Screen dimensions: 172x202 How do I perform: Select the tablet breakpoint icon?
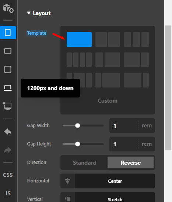coord(8,69)
